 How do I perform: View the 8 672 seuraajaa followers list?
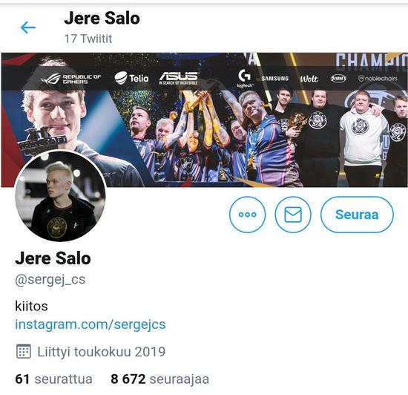pyautogui.click(x=159, y=379)
